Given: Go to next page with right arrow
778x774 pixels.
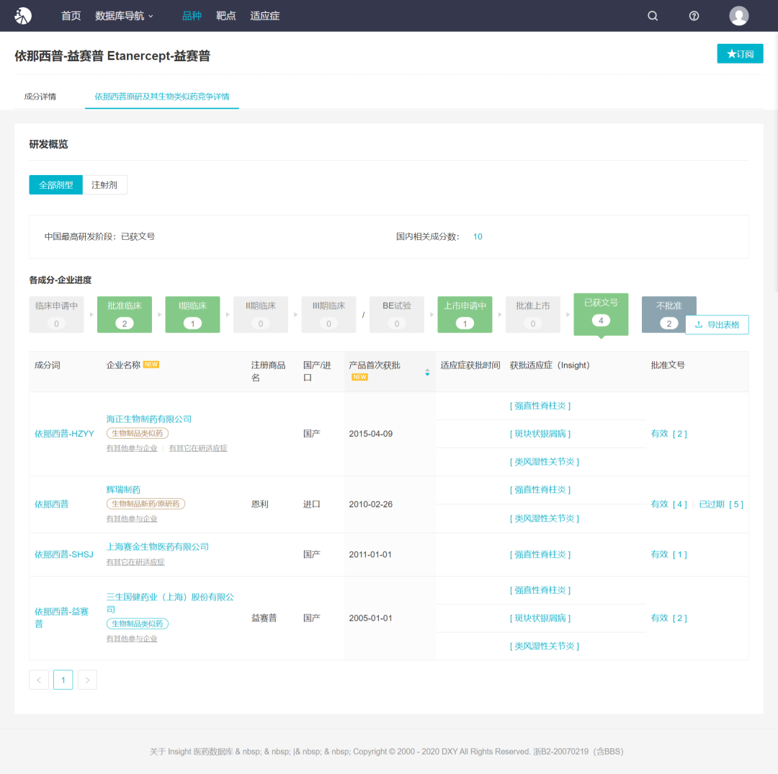Looking at the screenshot, I should tap(87, 680).
